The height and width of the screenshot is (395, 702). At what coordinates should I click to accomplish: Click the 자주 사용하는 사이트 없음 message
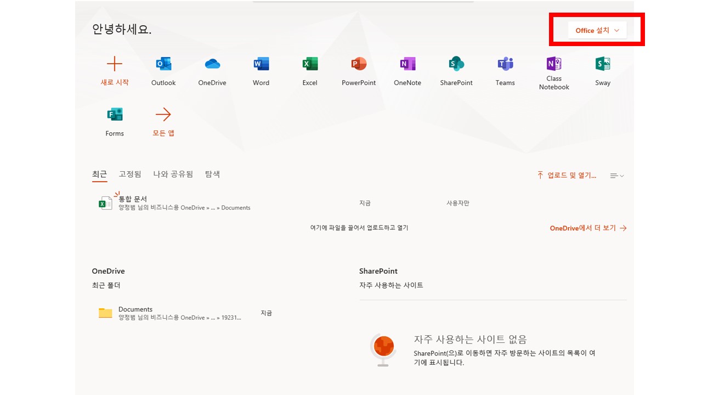(471, 340)
